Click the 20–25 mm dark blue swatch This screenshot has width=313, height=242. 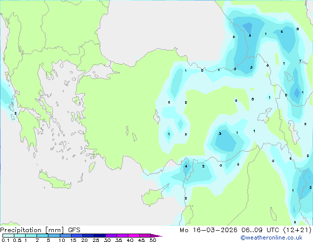tap(88, 236)
